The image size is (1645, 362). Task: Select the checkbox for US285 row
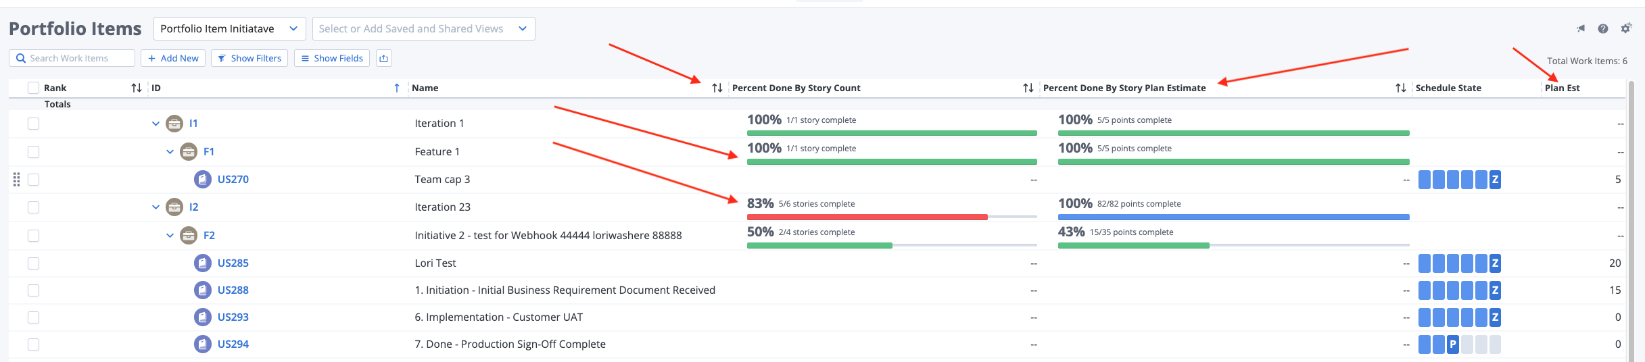pyautogui.click(x=33, y=263)
